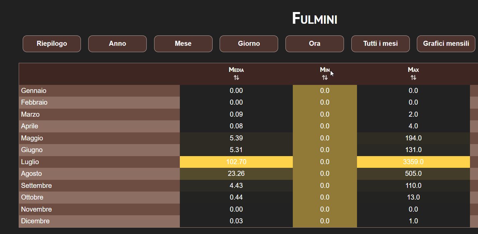Show the Ora breakdown
The image size is (478, 234).
coord(315,44)
